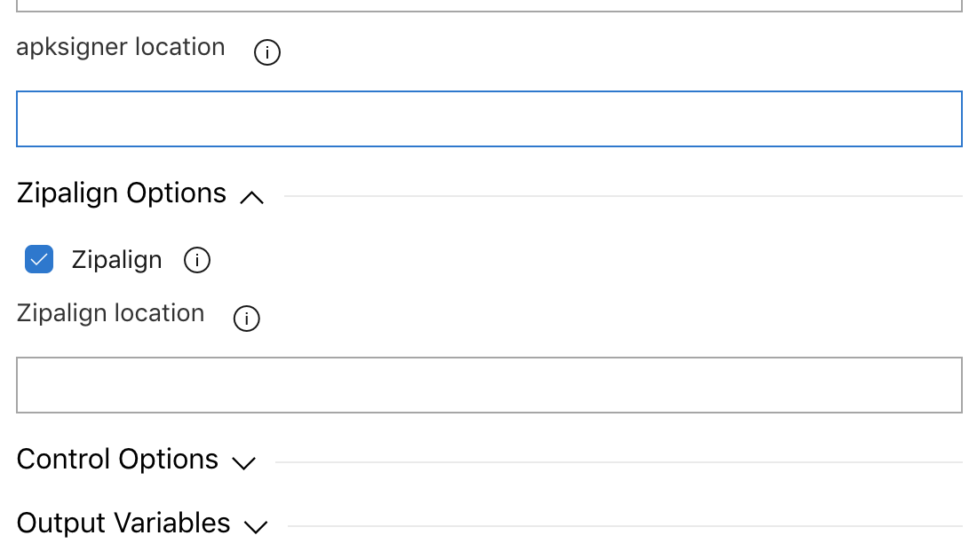
Task: Click the divider line beside Zipalign Options
Action: coord(622,196)
